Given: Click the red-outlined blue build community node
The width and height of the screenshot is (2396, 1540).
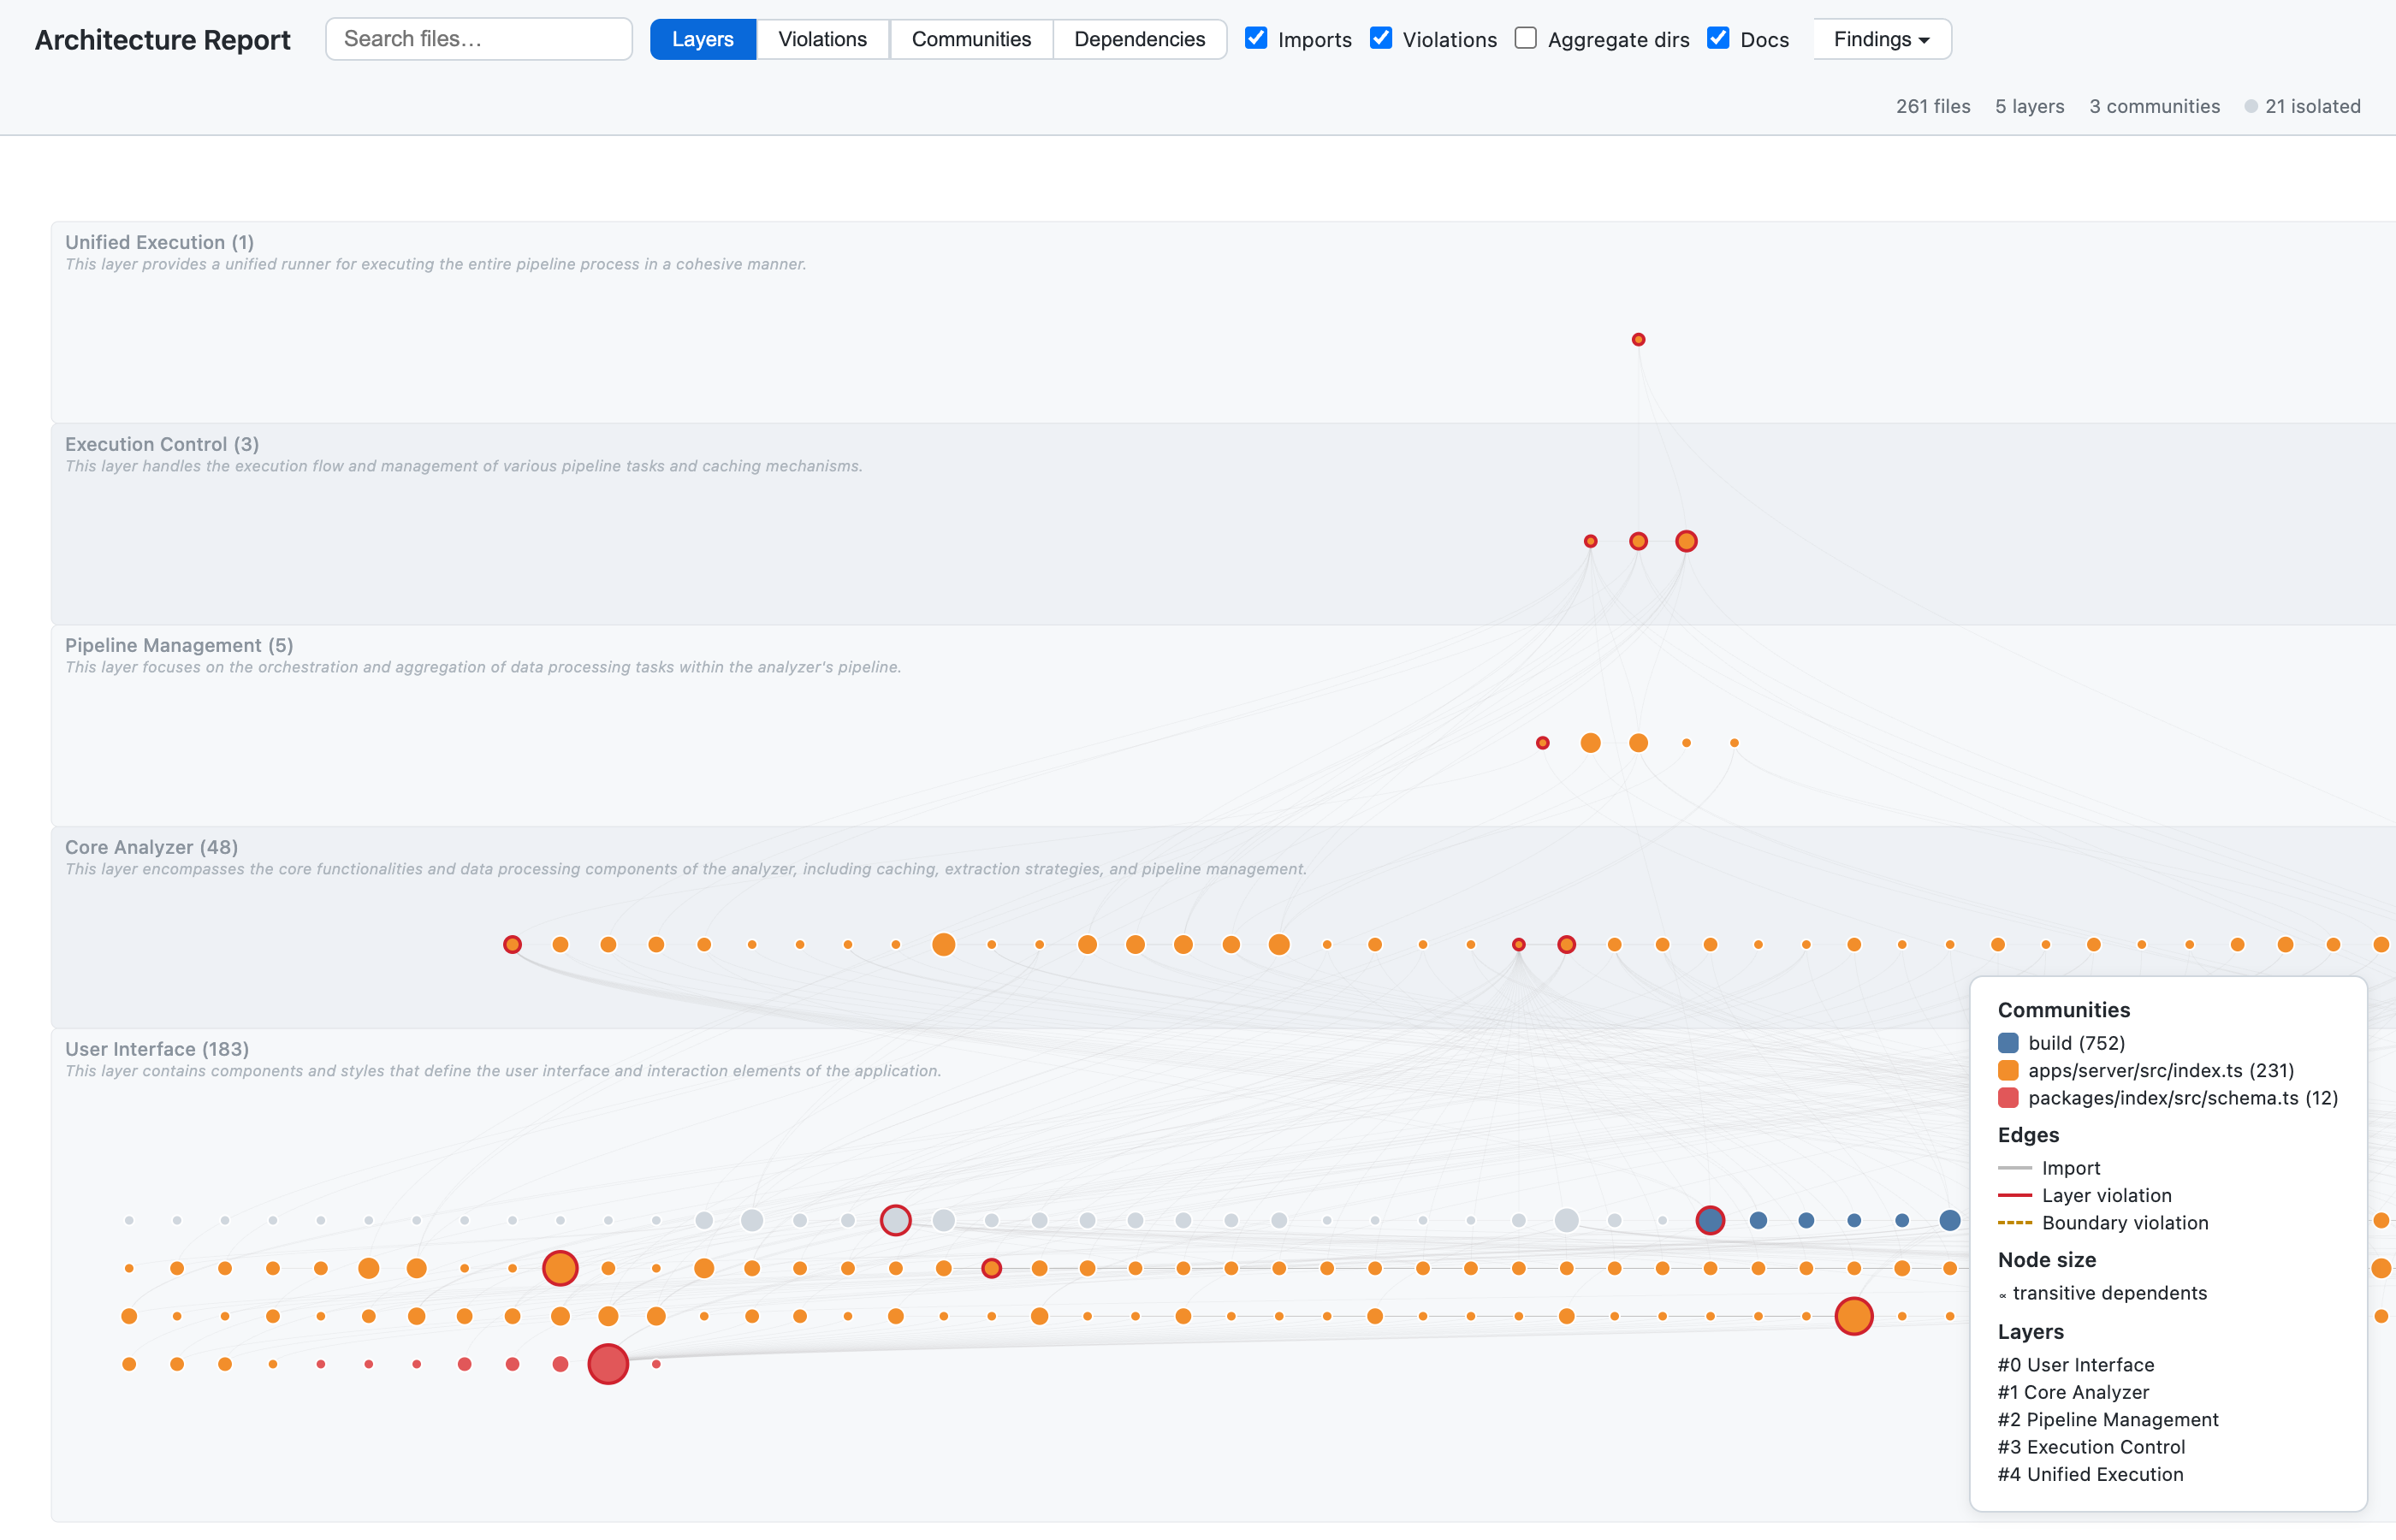Looking at the screenshot, I should pyautogui.click(x=1710, y=1220).
